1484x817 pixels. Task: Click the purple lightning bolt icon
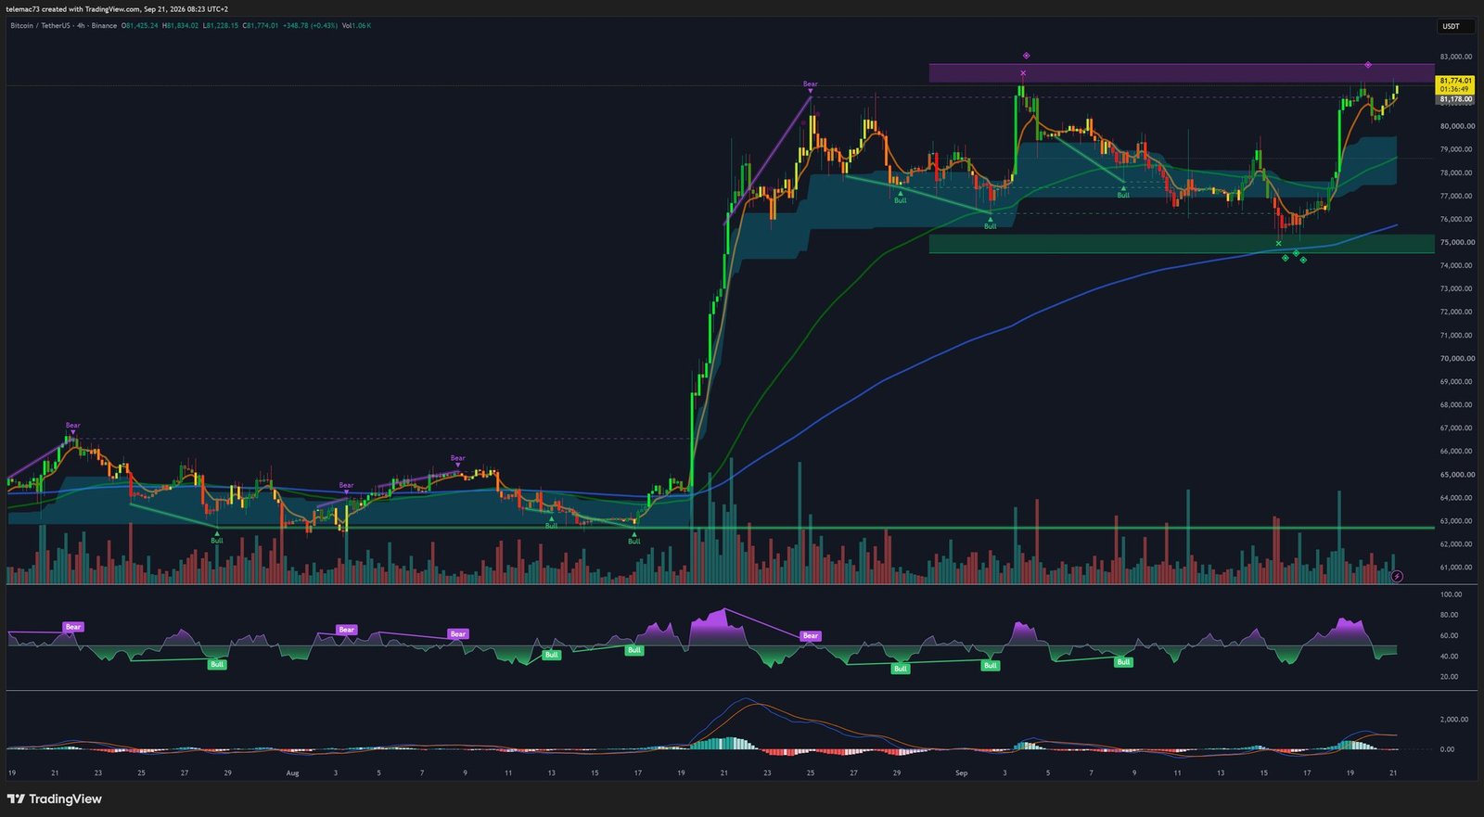coord(1397,576)
